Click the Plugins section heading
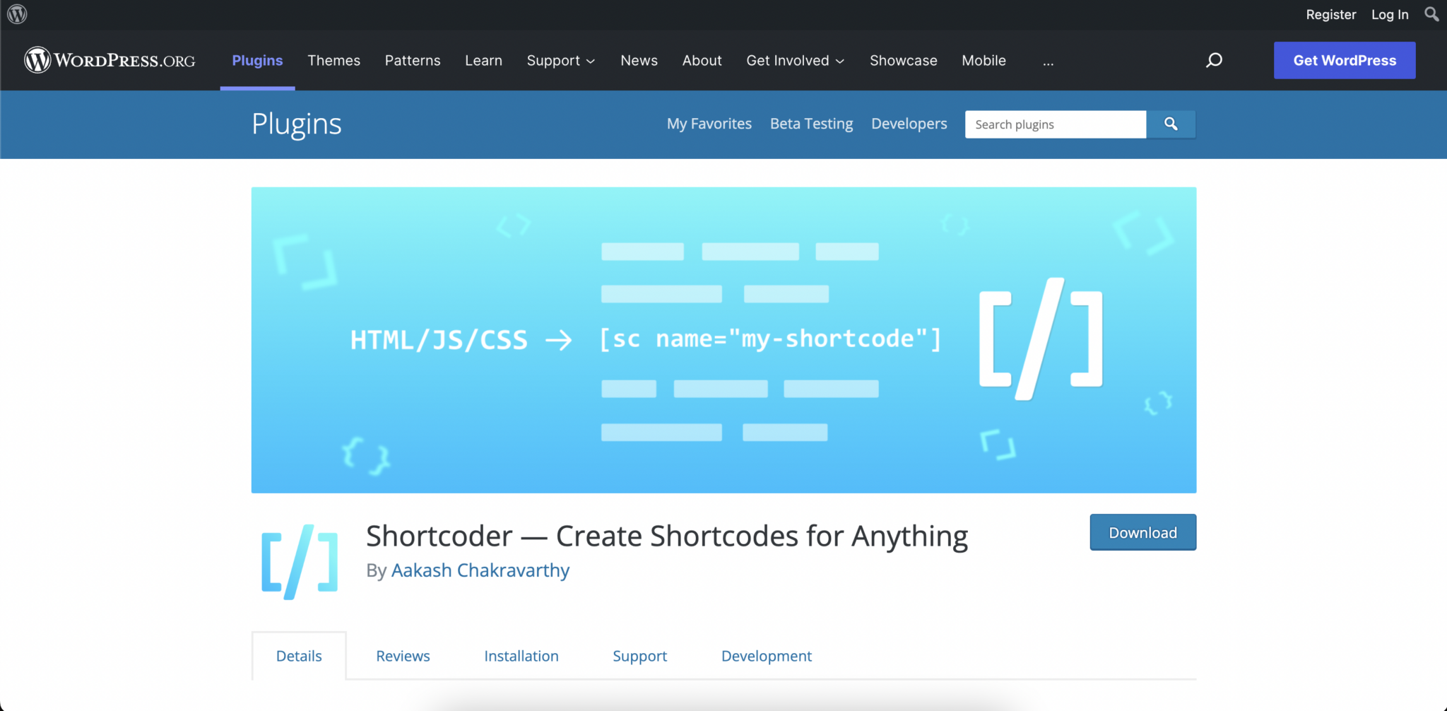The height and width of the screenshot is (711, 1447). (x=297, y=124)
